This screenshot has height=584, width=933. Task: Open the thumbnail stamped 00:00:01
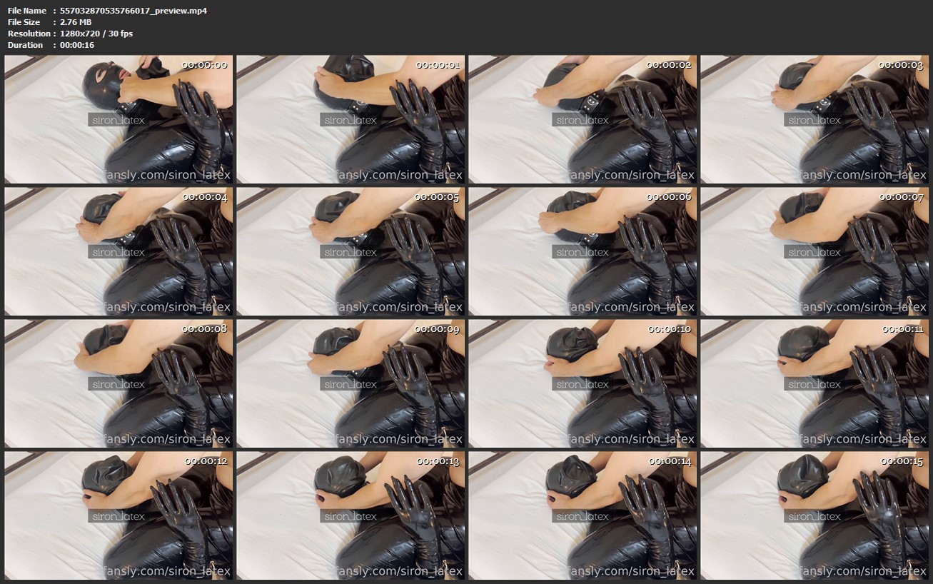coord(350,119)
